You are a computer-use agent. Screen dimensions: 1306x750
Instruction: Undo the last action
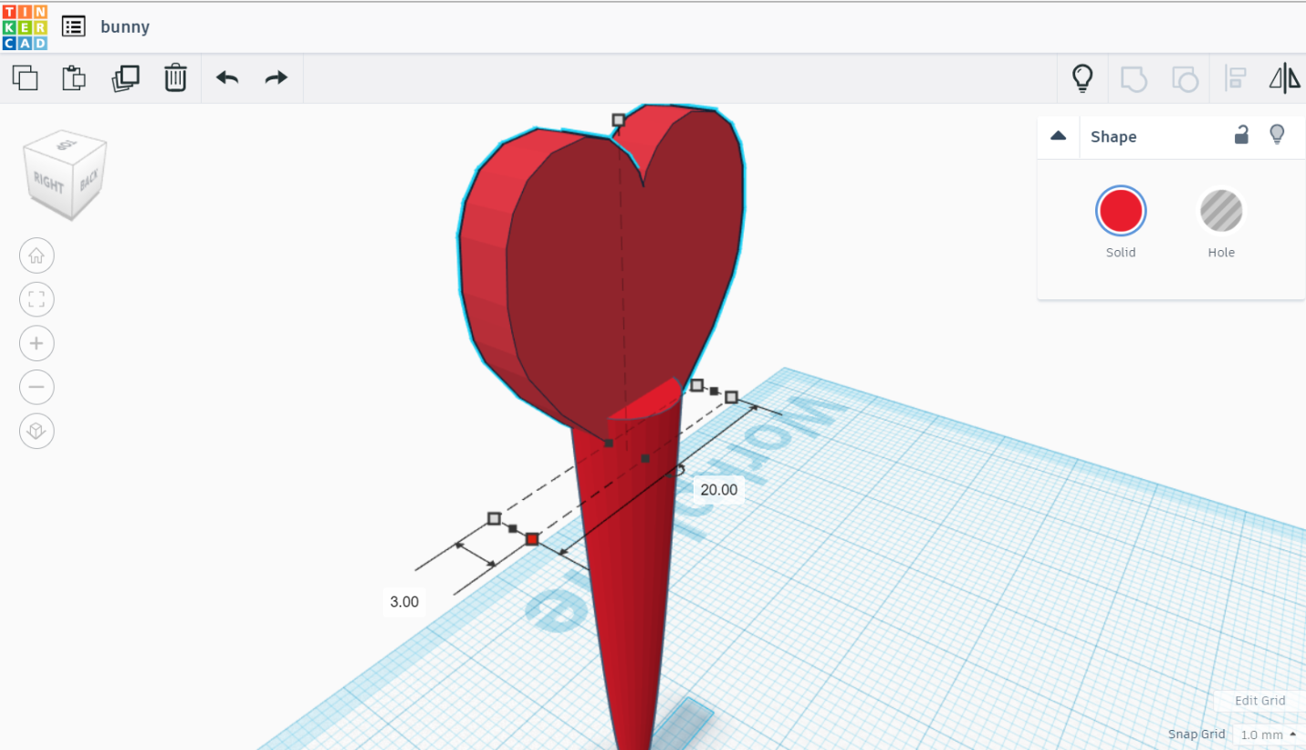click(x=227, y=78)
